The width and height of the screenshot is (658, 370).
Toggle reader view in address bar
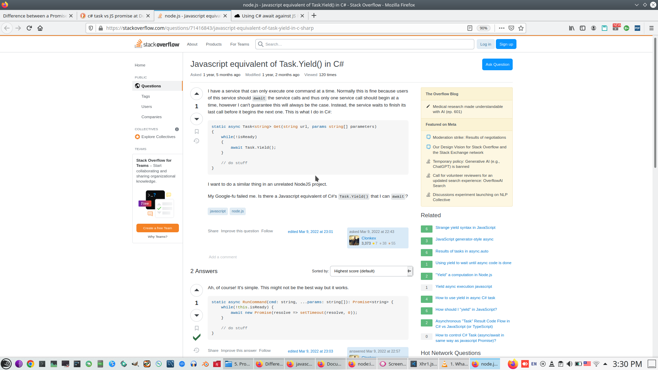470,28
